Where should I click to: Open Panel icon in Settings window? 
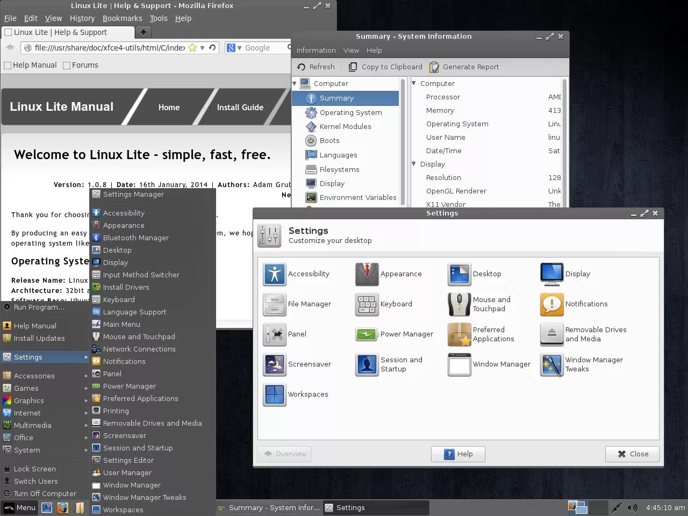[x=275, y=334]
